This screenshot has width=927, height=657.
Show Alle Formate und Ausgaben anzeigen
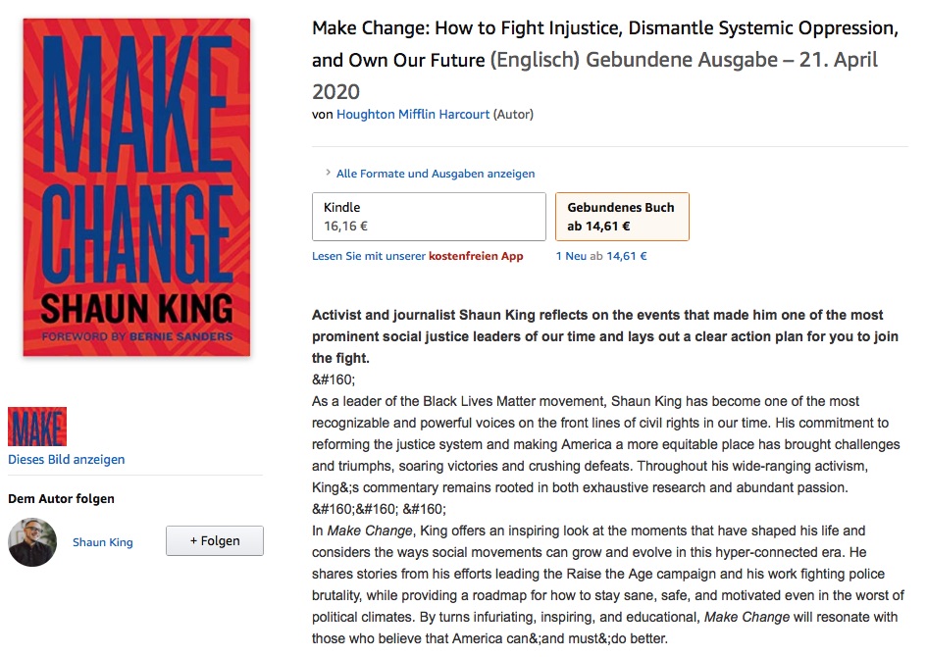pyautogui.click(x=436, y=174)
